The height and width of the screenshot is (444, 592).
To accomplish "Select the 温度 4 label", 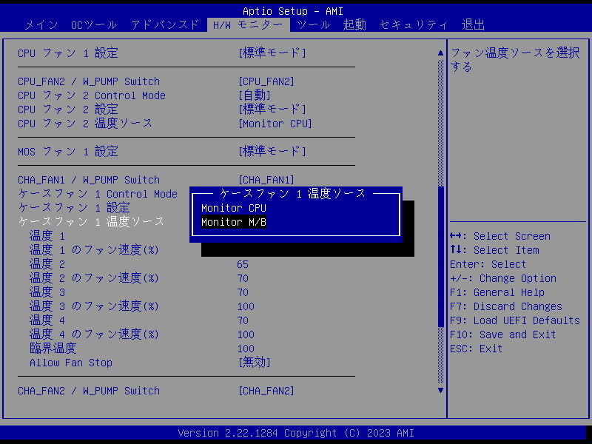I will (47, 320).
